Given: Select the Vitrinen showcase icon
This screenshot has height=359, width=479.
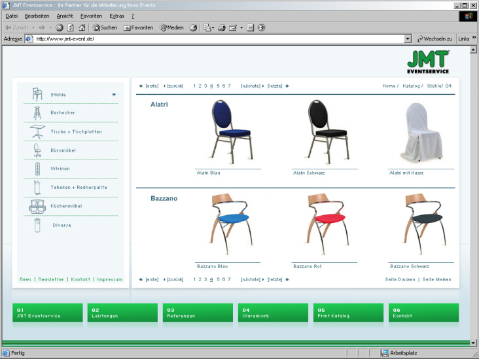Looking at the screenshot, I should (37, 169).
